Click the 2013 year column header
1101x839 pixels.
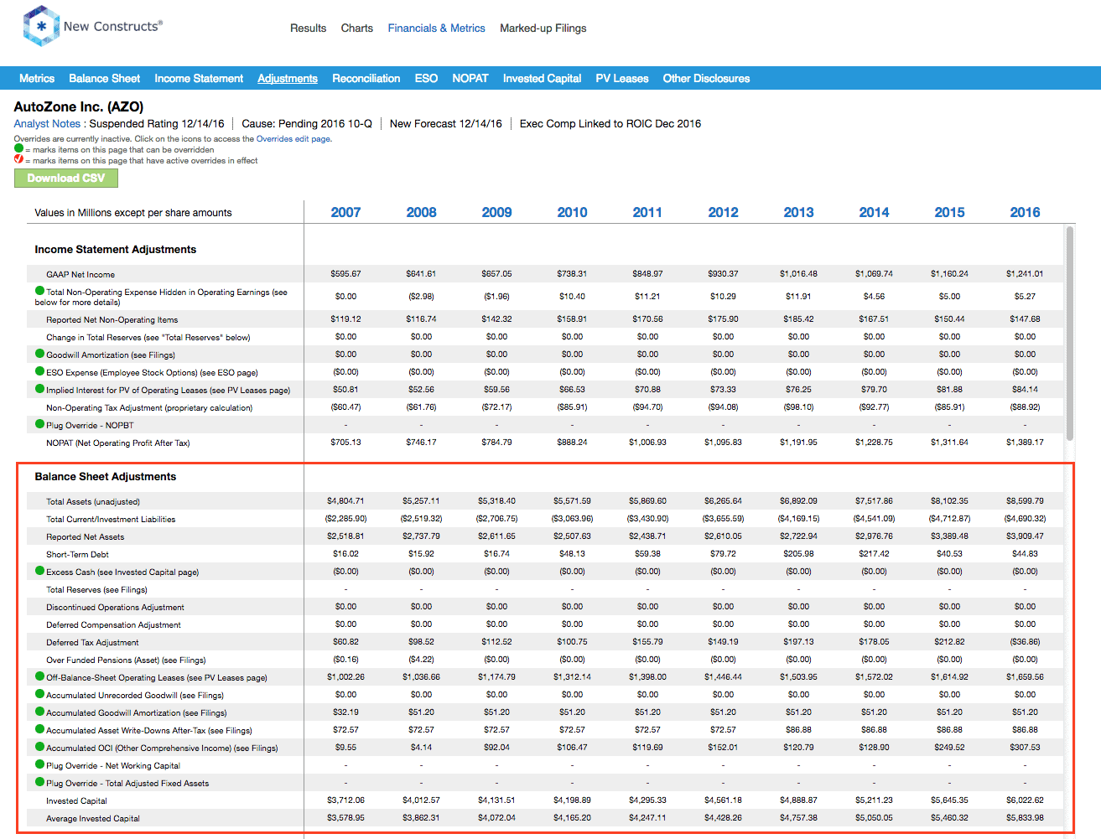point(798,212)
